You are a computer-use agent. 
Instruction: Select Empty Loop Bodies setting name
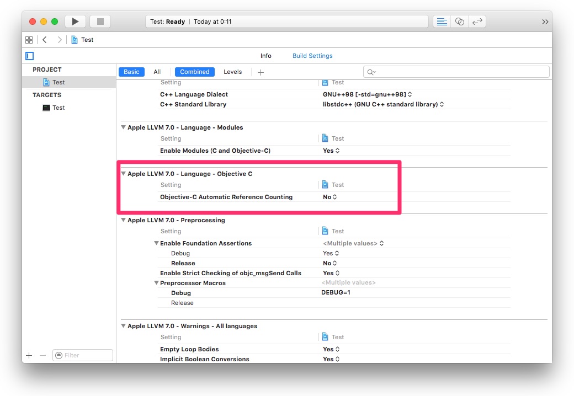point(189,349)
